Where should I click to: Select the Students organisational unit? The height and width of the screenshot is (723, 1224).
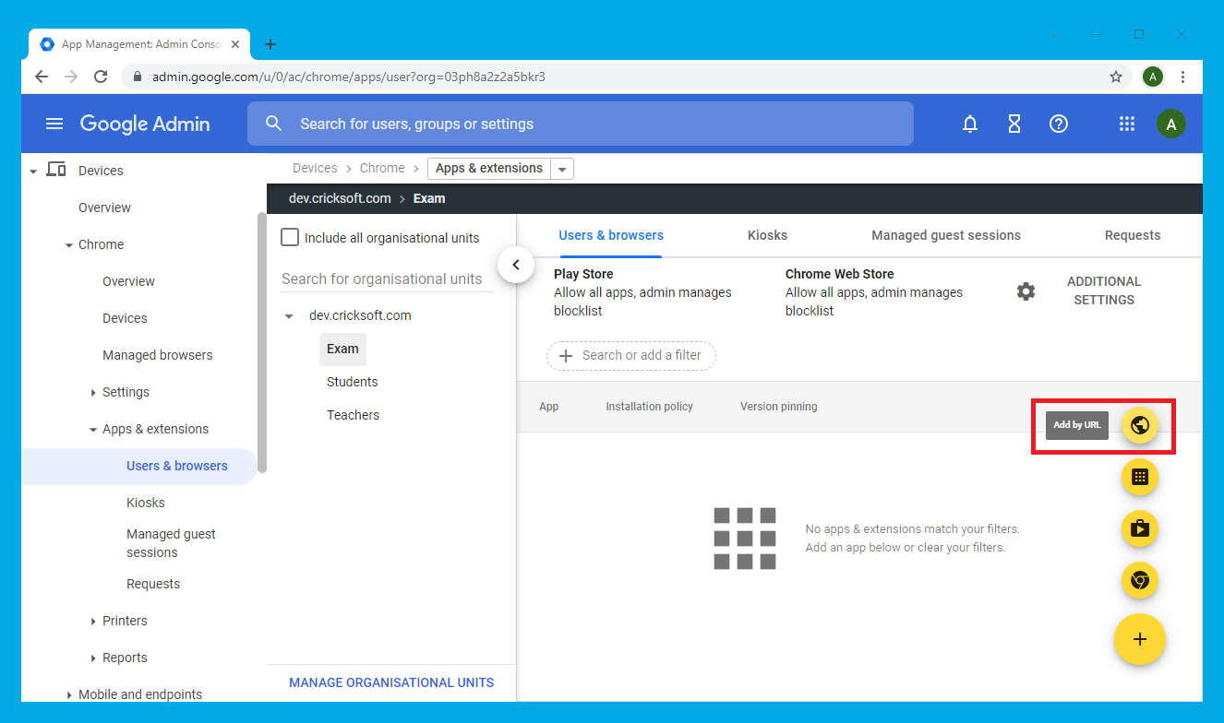352,382
